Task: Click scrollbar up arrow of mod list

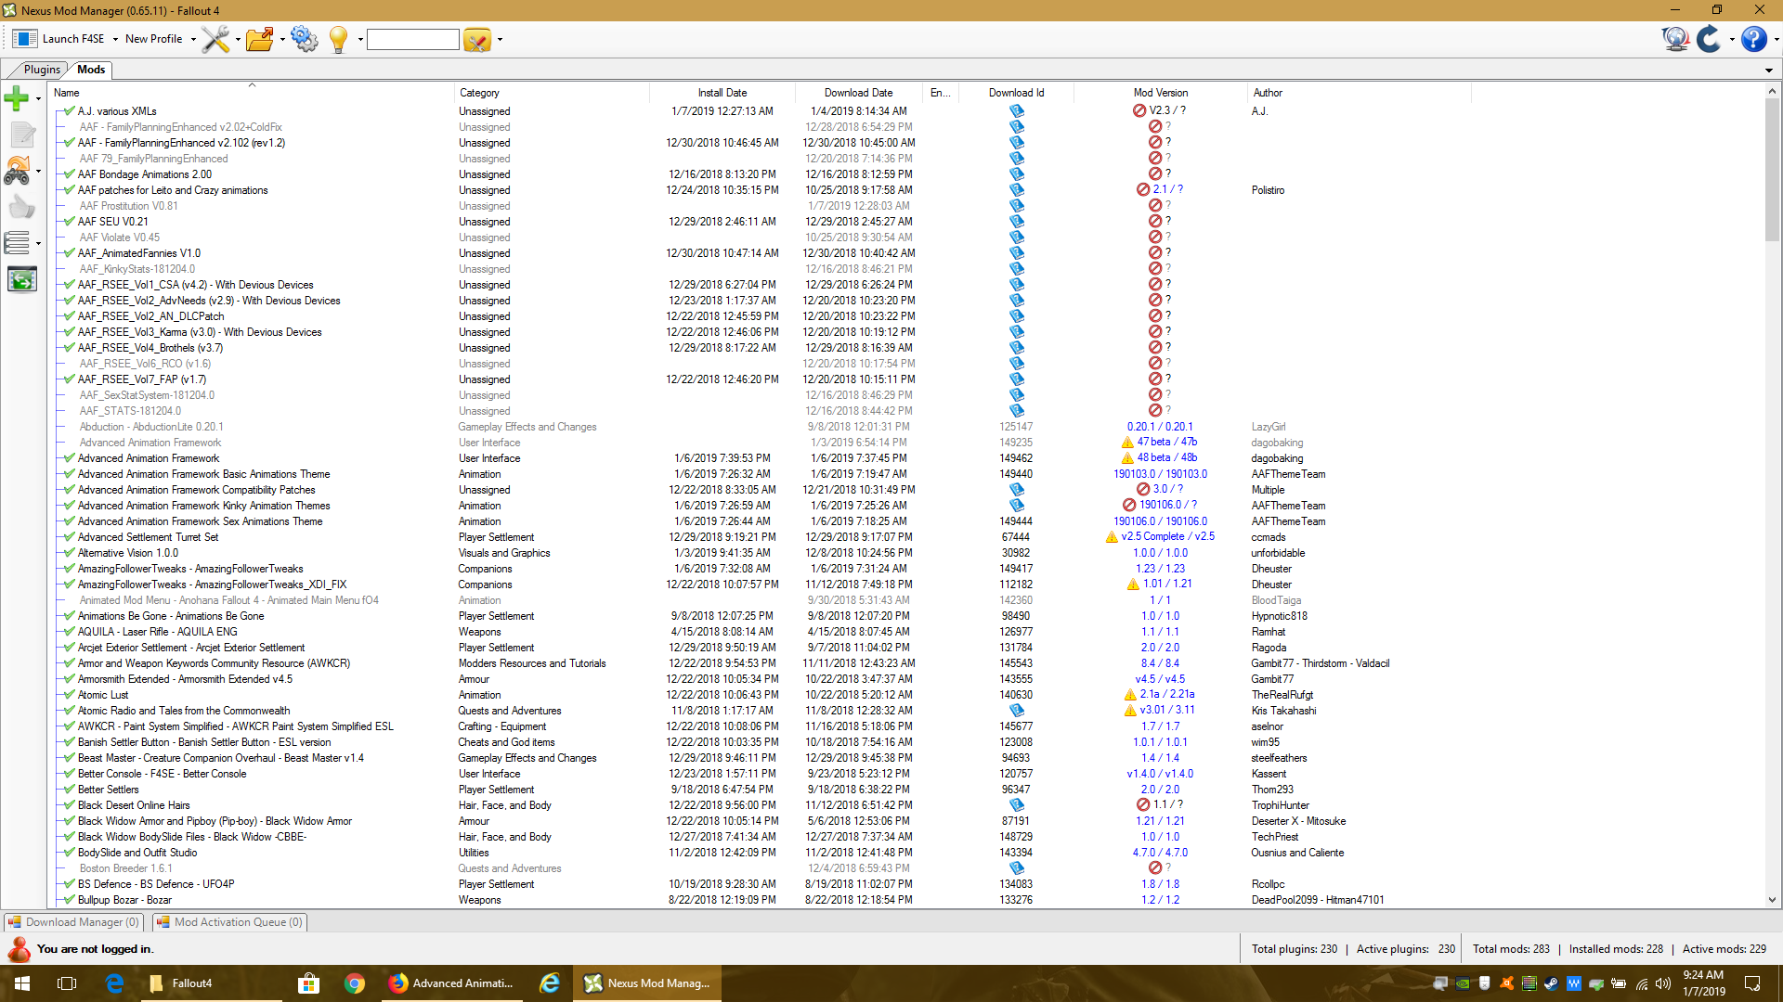Action: click(1772, 92)
